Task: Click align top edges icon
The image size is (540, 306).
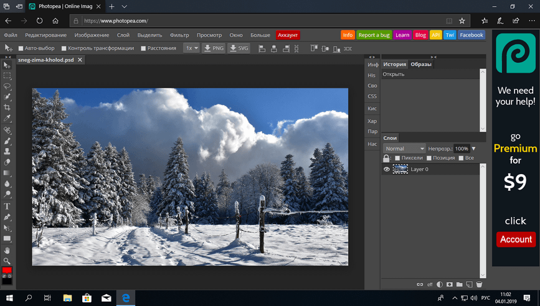Action: 314,49
